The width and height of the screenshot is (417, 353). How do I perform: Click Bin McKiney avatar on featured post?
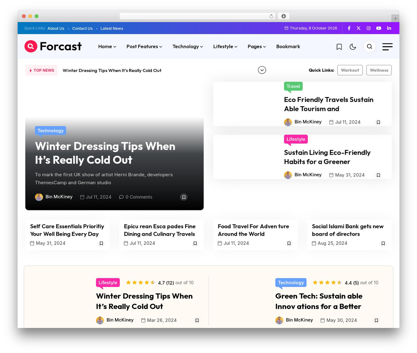39,197
